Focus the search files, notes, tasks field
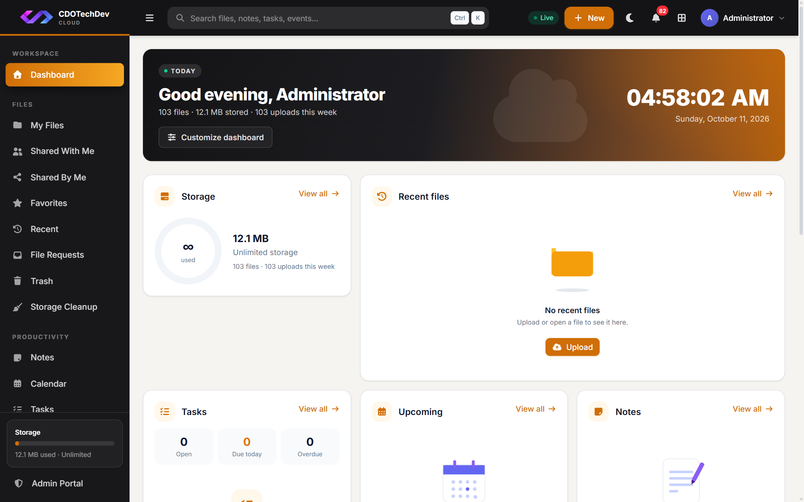 click(328, 18)
